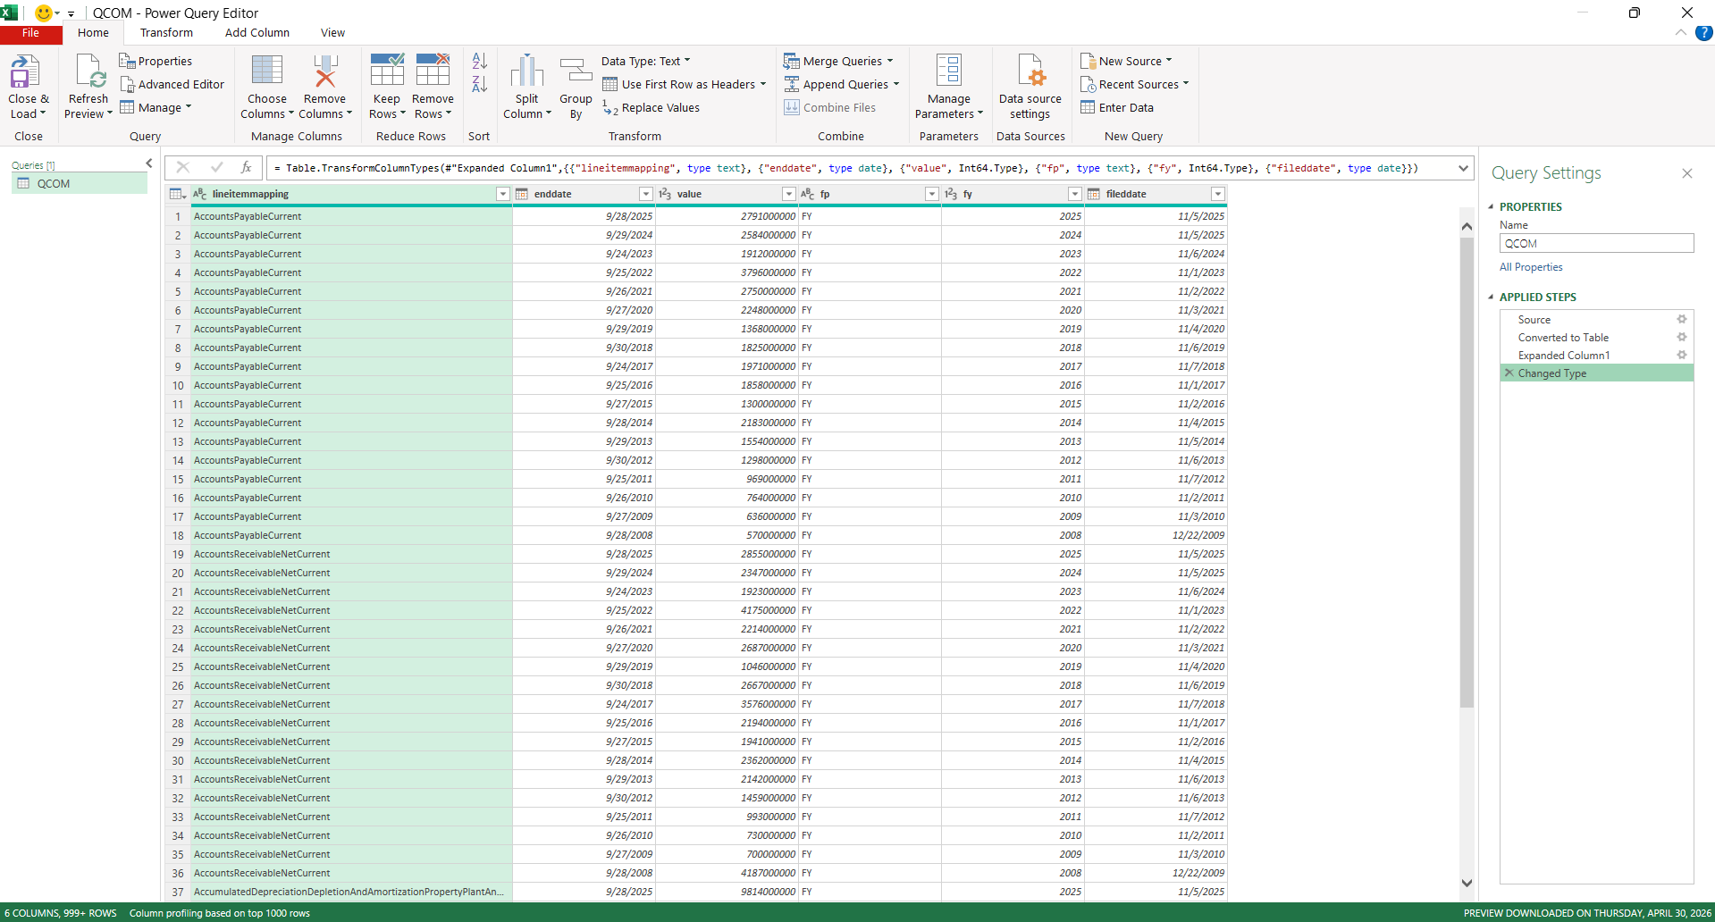Sort ascending with A-Z icon

480,61
